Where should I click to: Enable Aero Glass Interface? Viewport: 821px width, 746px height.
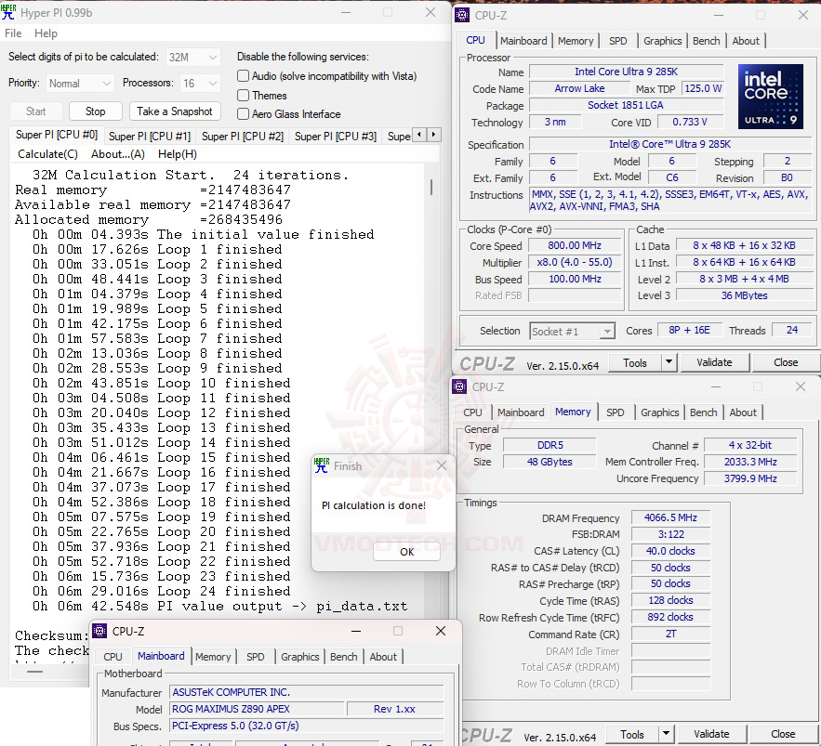coord(241,113)
